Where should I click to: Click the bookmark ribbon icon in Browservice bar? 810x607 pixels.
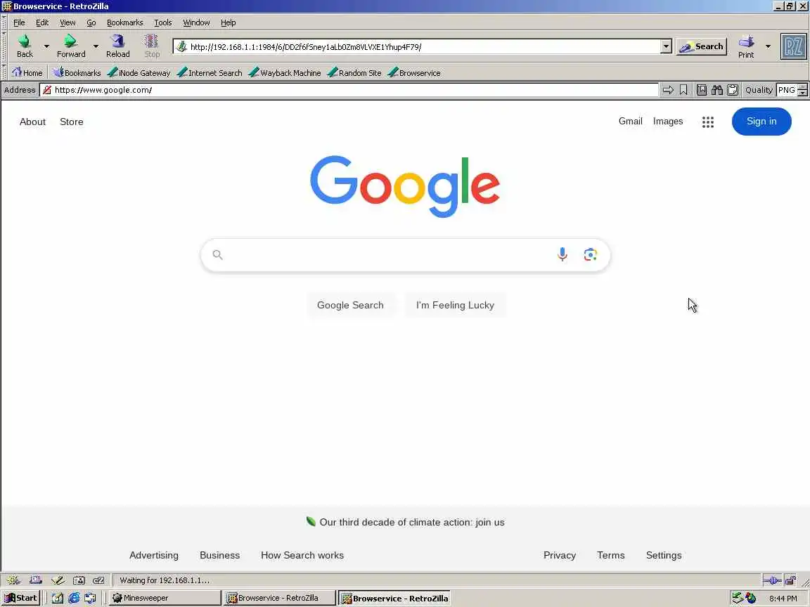click(x=683, y=90)
